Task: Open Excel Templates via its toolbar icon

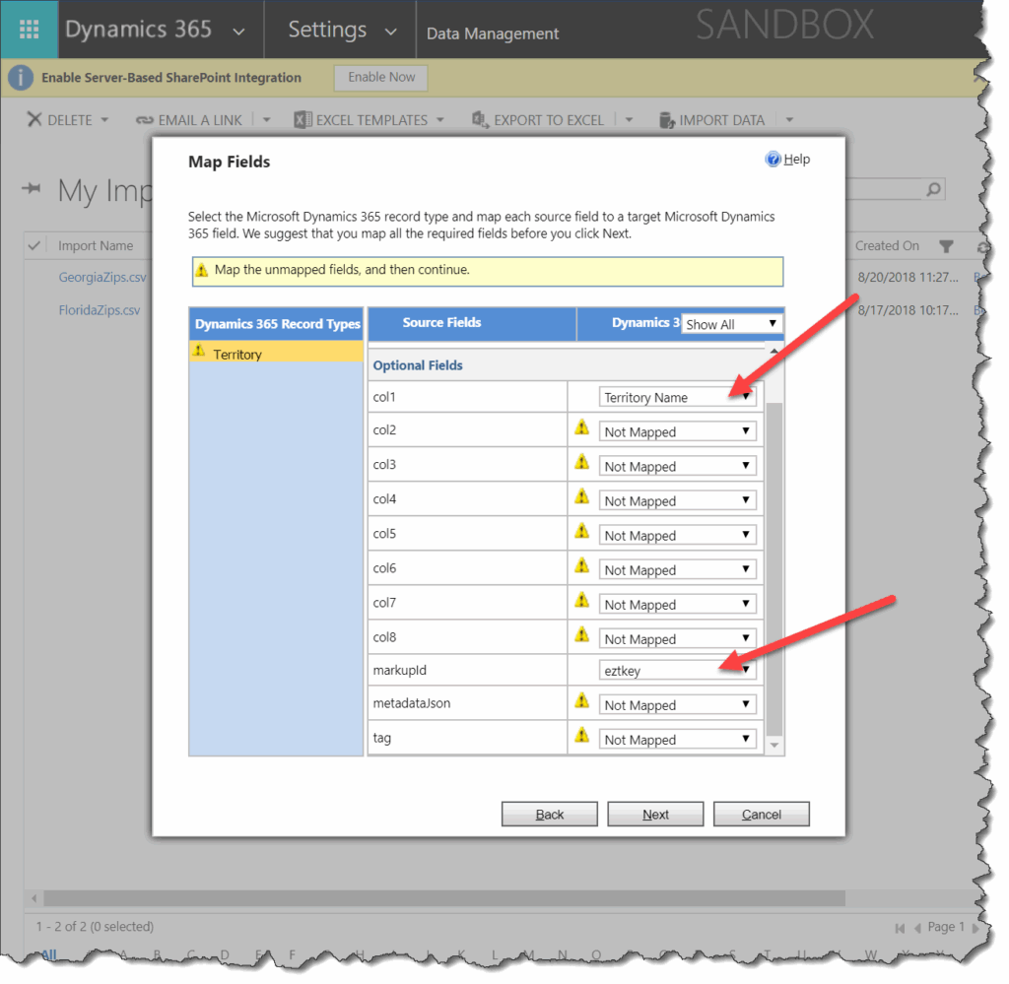Action: click(x=301, y=119)
